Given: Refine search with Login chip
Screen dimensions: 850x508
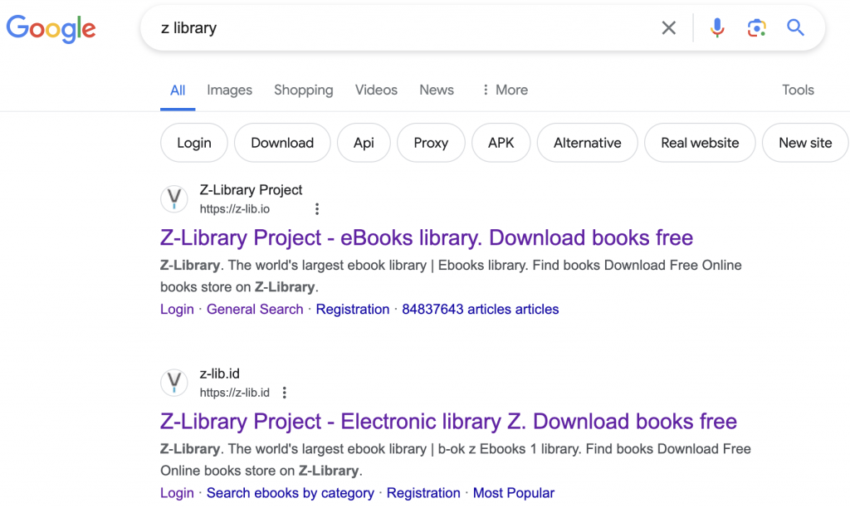Looking at the screenshot, I should coord(194,143).
